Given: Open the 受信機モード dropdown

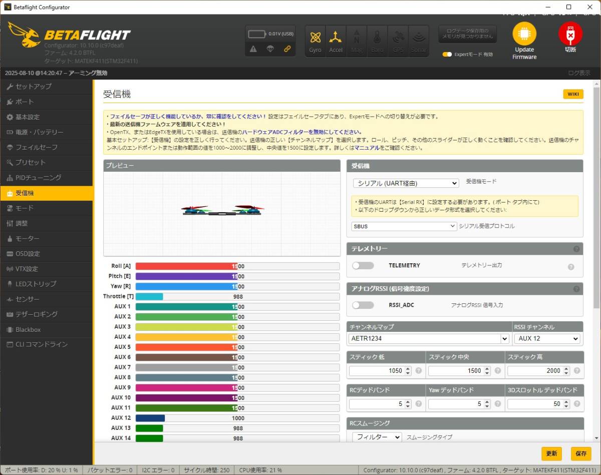Looking at the screenshot, I should coord(406,183).
